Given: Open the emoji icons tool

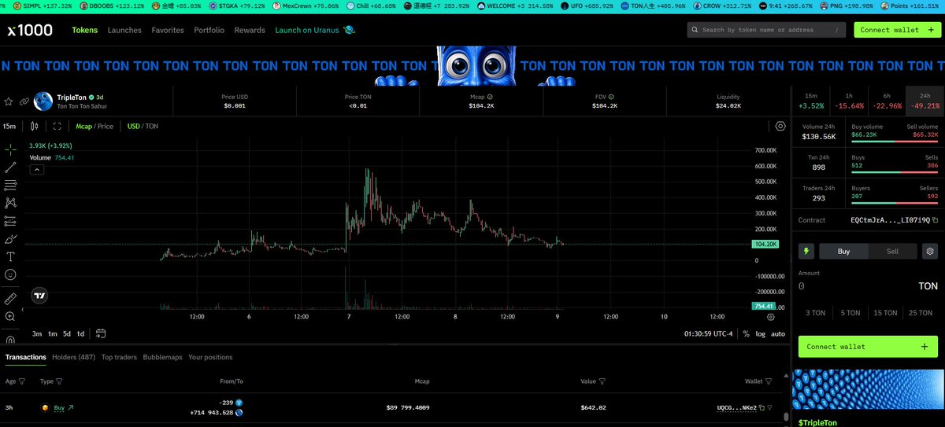Looking at the screenshot, I should (10, 274).
